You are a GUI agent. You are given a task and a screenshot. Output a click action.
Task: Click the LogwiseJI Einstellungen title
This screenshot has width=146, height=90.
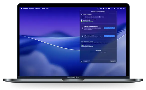(x=98, y=12)
